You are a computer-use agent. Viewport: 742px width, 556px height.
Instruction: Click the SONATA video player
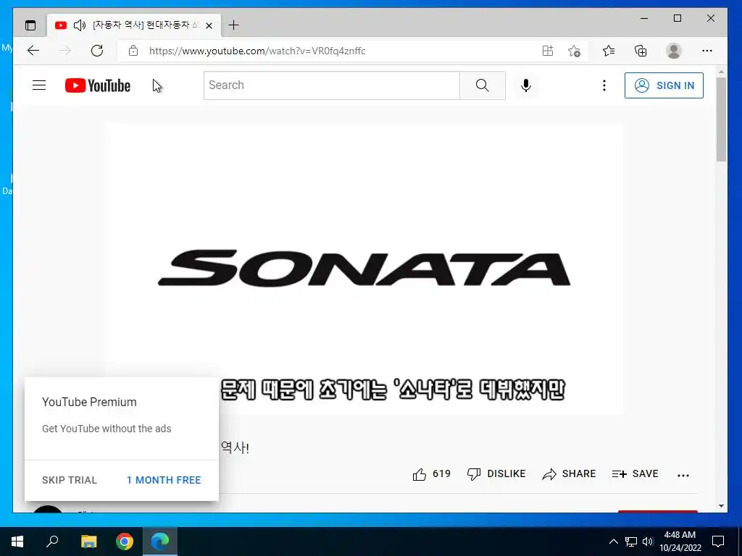pyautogui.click(x=364, y=269)
